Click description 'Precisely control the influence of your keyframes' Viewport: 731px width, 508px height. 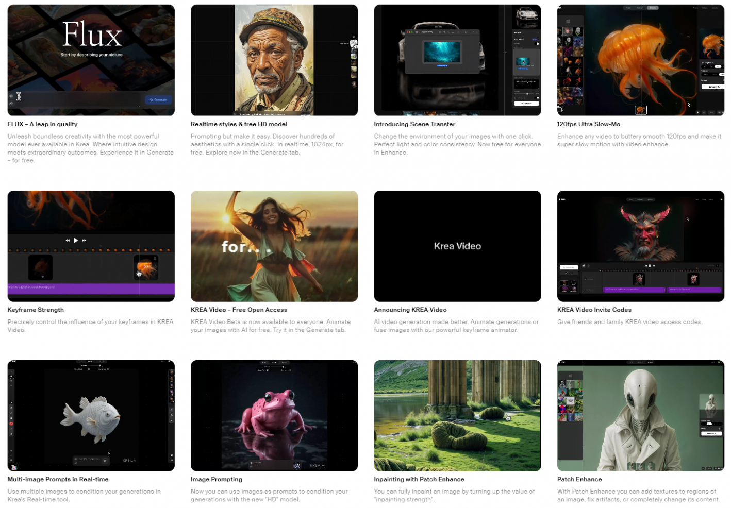(x=91, y=326)
